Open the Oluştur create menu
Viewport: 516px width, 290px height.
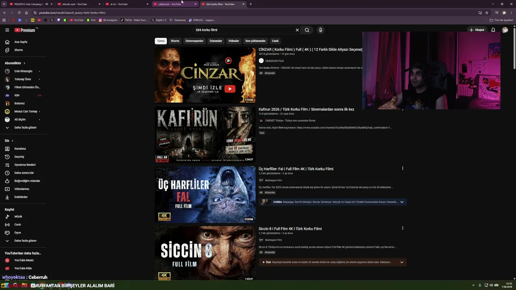coord(477,30)
